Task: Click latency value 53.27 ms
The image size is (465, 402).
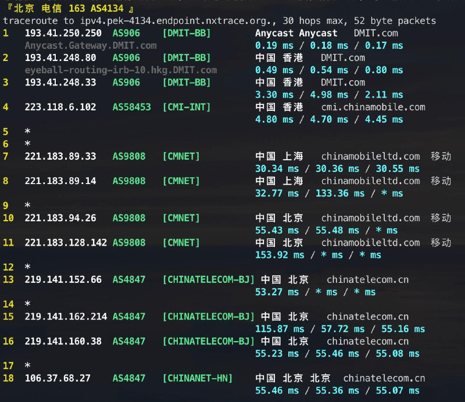Action: tap(277, 292)
